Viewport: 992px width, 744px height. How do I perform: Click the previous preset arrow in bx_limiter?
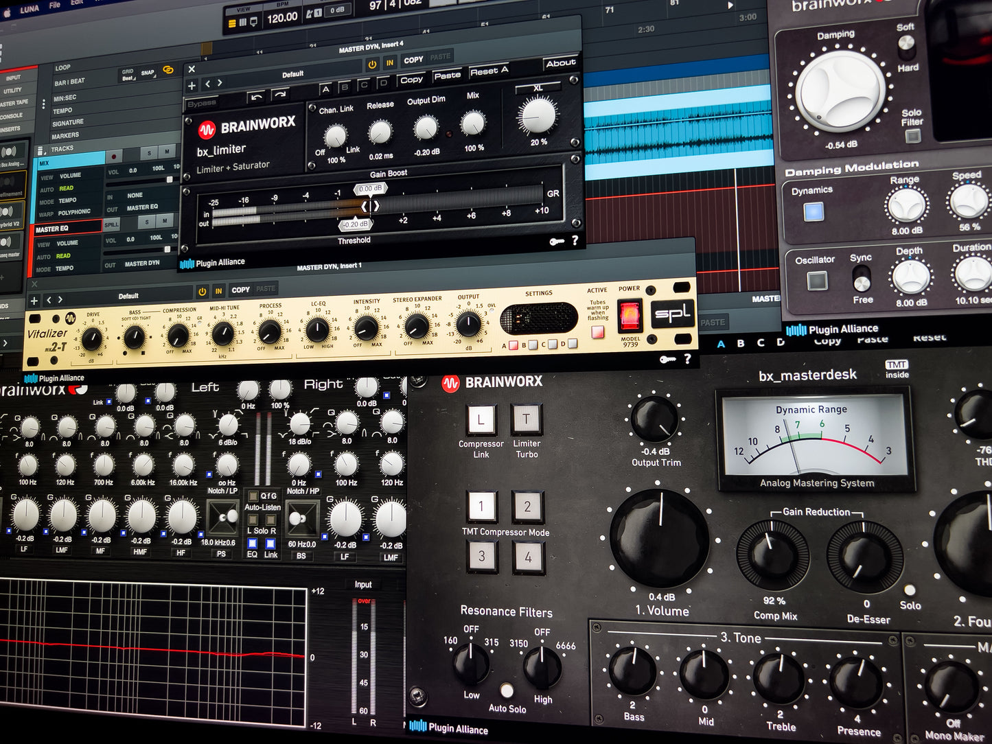(x=208, y=84)
